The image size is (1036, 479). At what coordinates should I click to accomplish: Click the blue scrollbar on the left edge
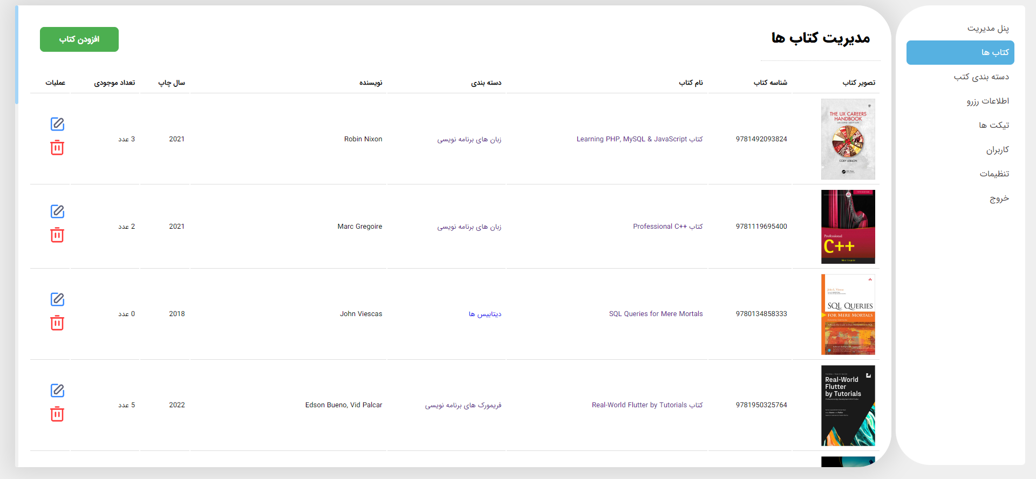(17, 54)
